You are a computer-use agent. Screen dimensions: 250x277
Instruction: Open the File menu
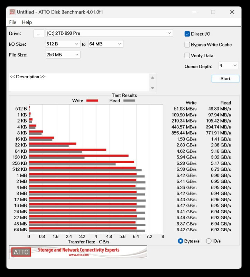(12, 22)
